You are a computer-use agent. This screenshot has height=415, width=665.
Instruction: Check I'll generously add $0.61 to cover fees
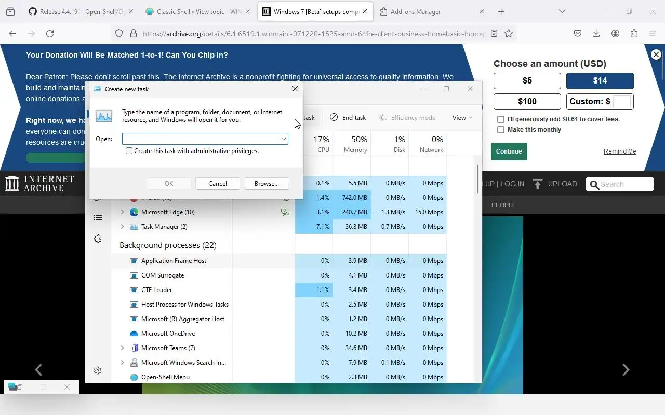pos(501,119)
